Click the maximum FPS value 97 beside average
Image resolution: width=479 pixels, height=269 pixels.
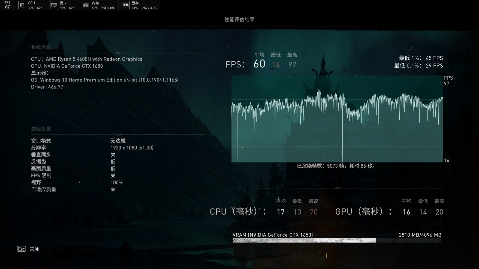[292, 65]
